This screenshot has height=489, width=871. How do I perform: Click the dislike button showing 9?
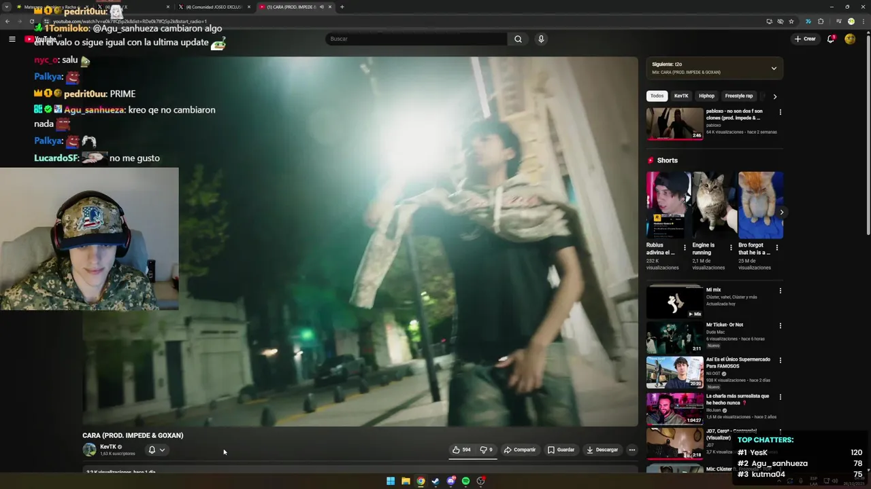click(486, 450)
